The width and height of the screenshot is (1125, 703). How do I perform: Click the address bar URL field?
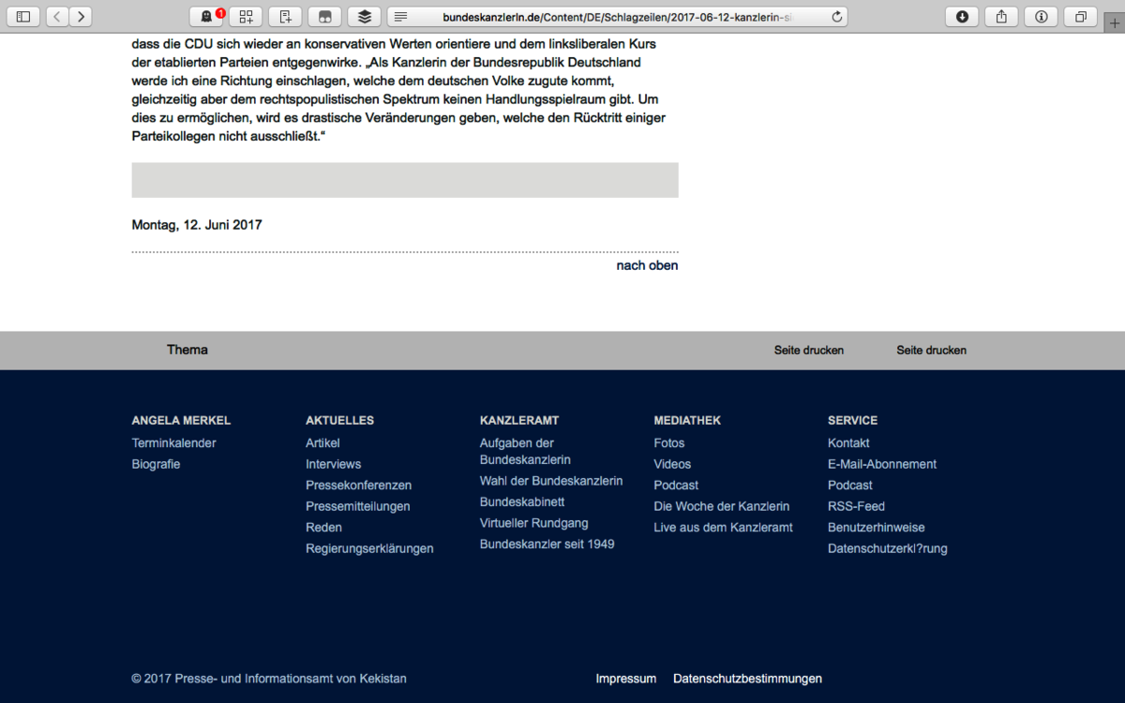pyautogui.click(x=619, y=16)
